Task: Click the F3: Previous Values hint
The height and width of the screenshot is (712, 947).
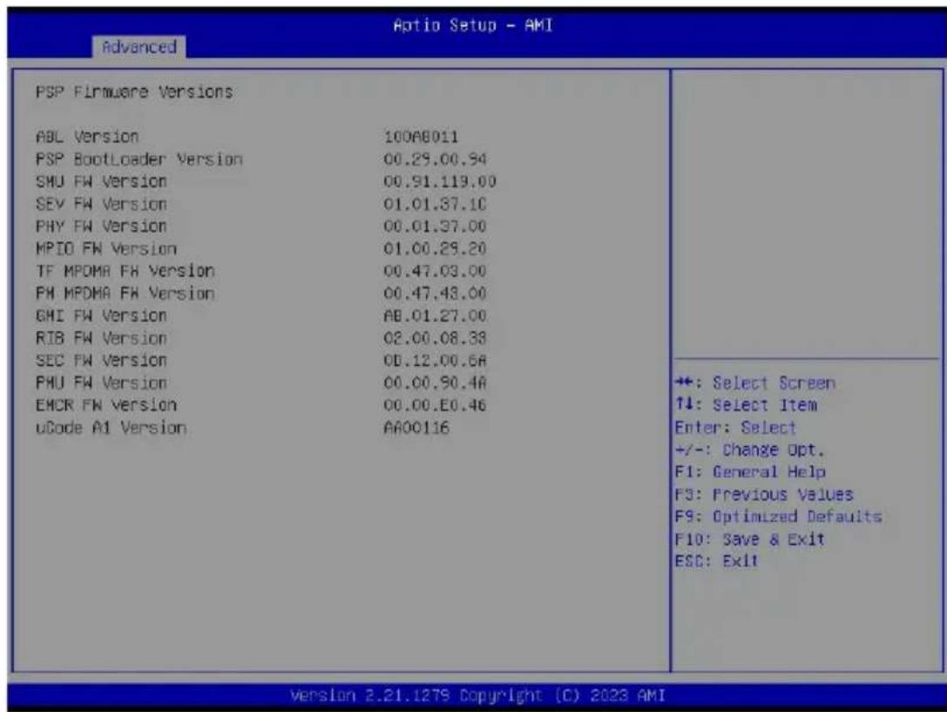Action: click(x=764, y=495)
